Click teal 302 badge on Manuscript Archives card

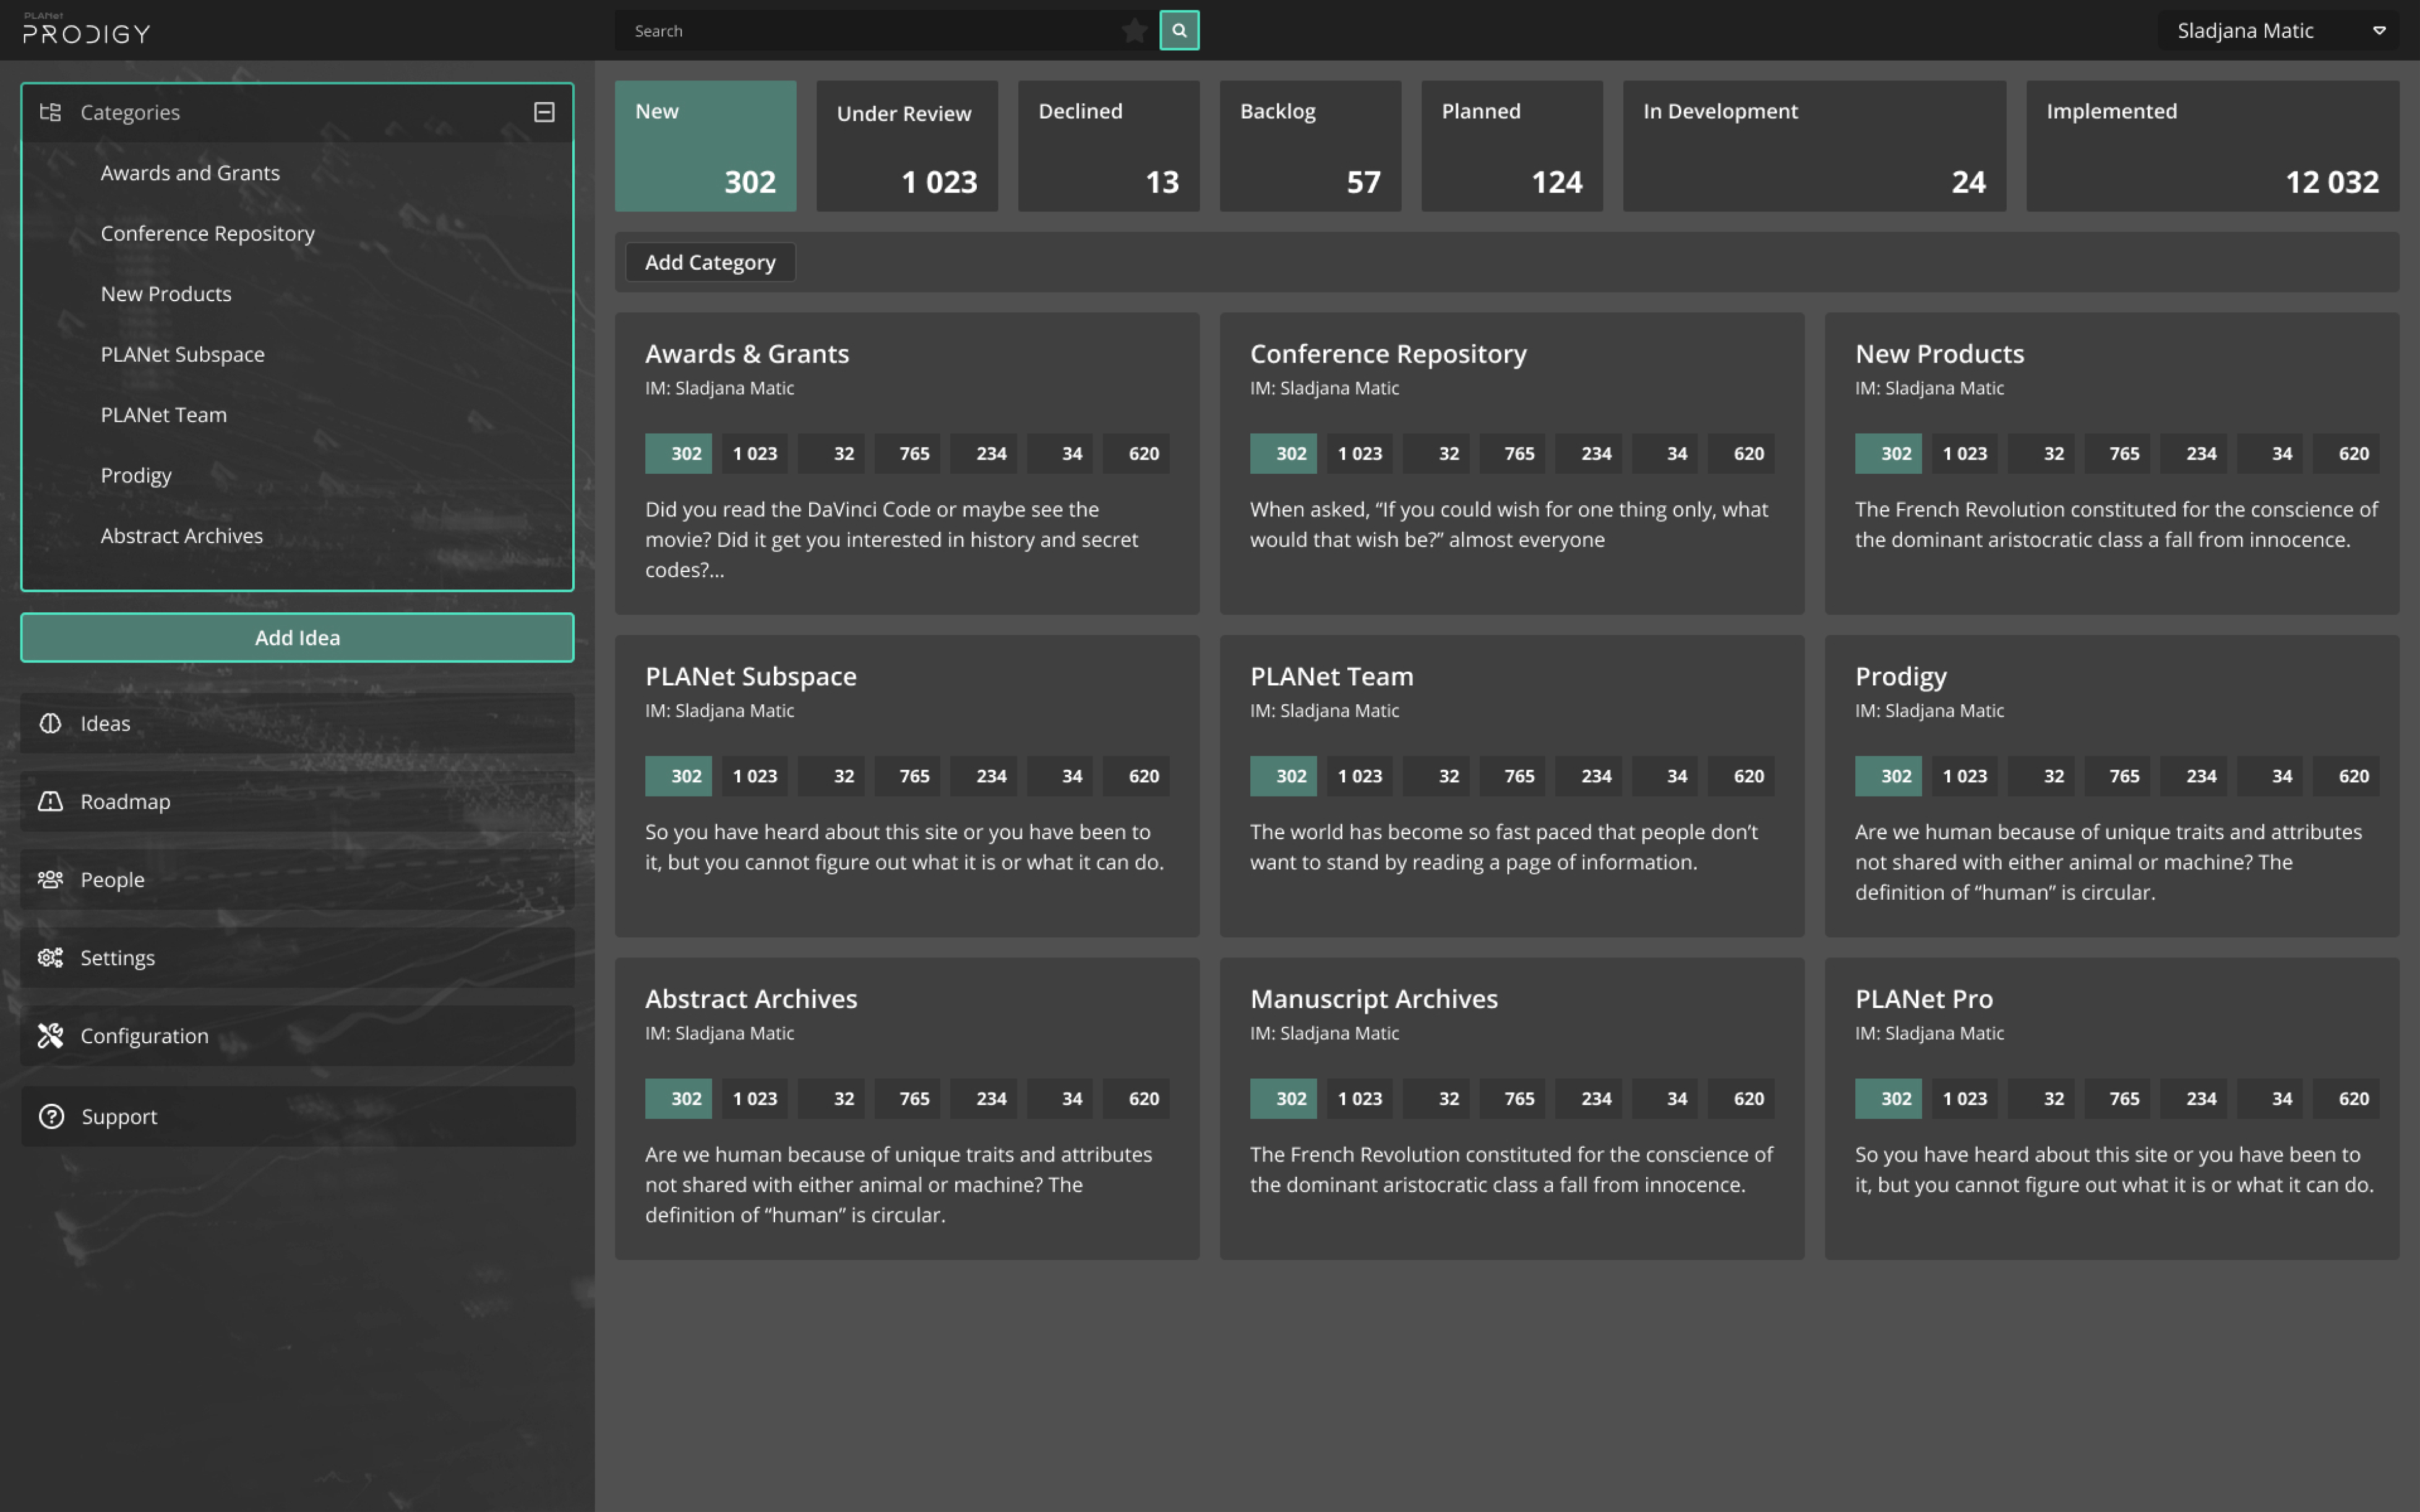tap(1283, 1098)
